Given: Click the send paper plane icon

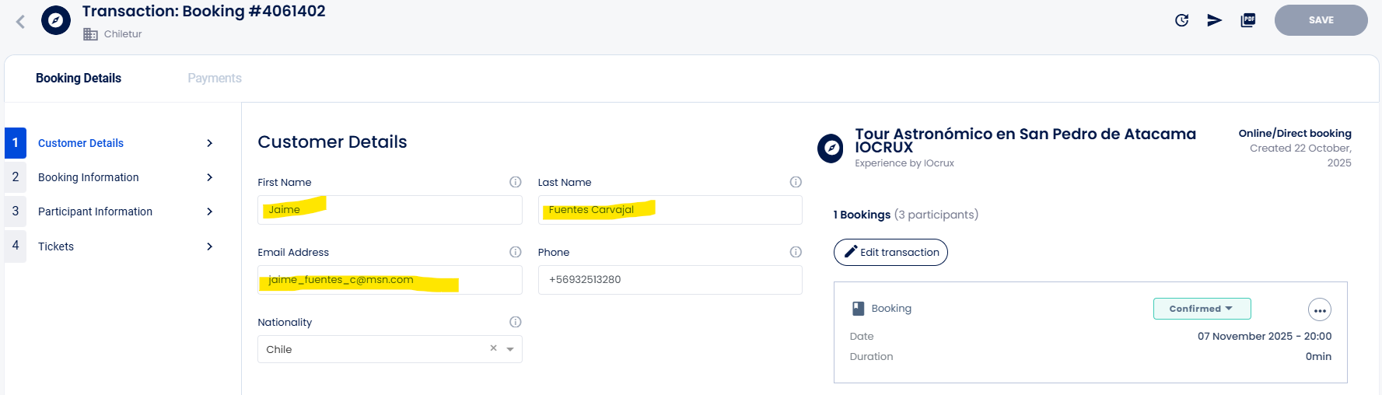Looking at the screenshot, I should coord(1214,20).
